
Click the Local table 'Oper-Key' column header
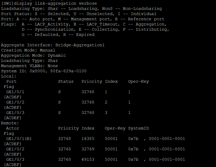click(138, 81)
